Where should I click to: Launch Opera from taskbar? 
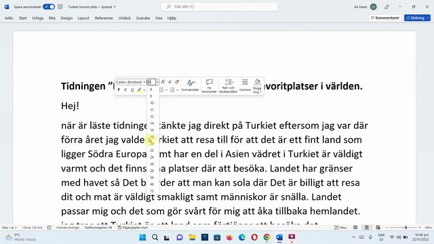254,237
